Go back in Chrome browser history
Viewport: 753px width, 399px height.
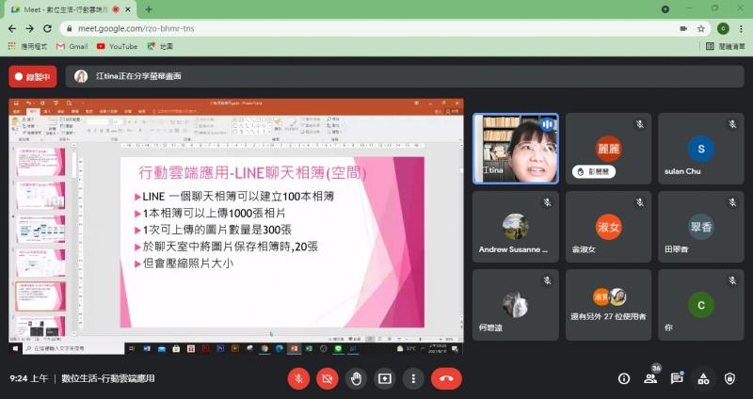[12, 29]
